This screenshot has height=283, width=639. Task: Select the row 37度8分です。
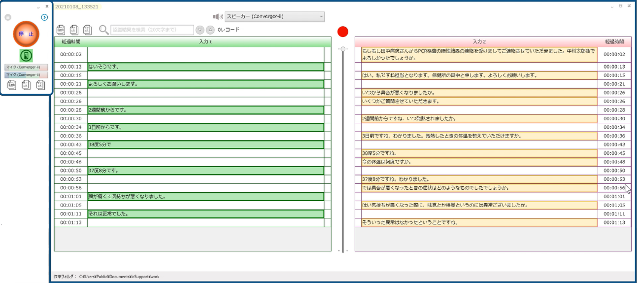[206, 171]
